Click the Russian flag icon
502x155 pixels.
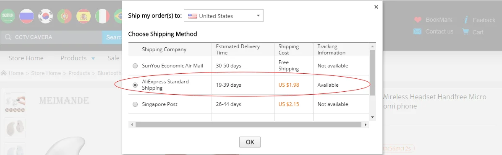tap(26, 16)
